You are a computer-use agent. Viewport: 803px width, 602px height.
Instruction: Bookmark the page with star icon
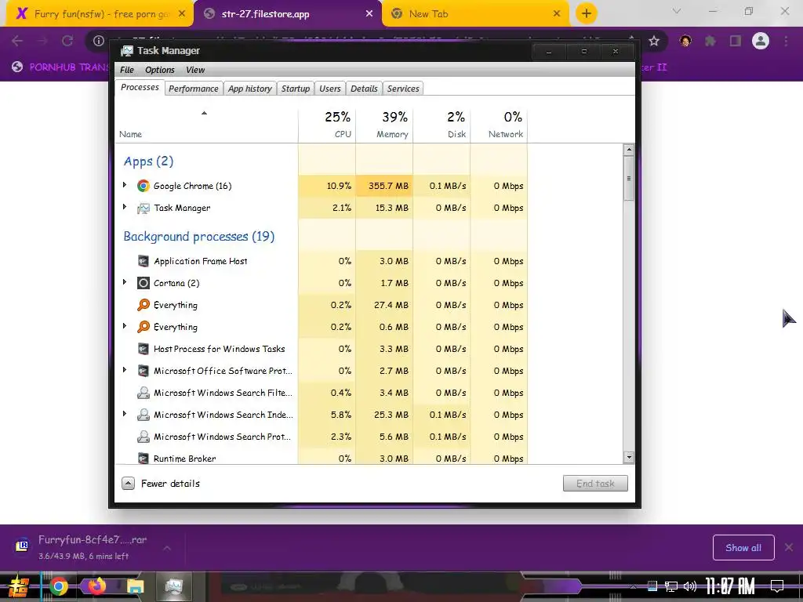654,41
